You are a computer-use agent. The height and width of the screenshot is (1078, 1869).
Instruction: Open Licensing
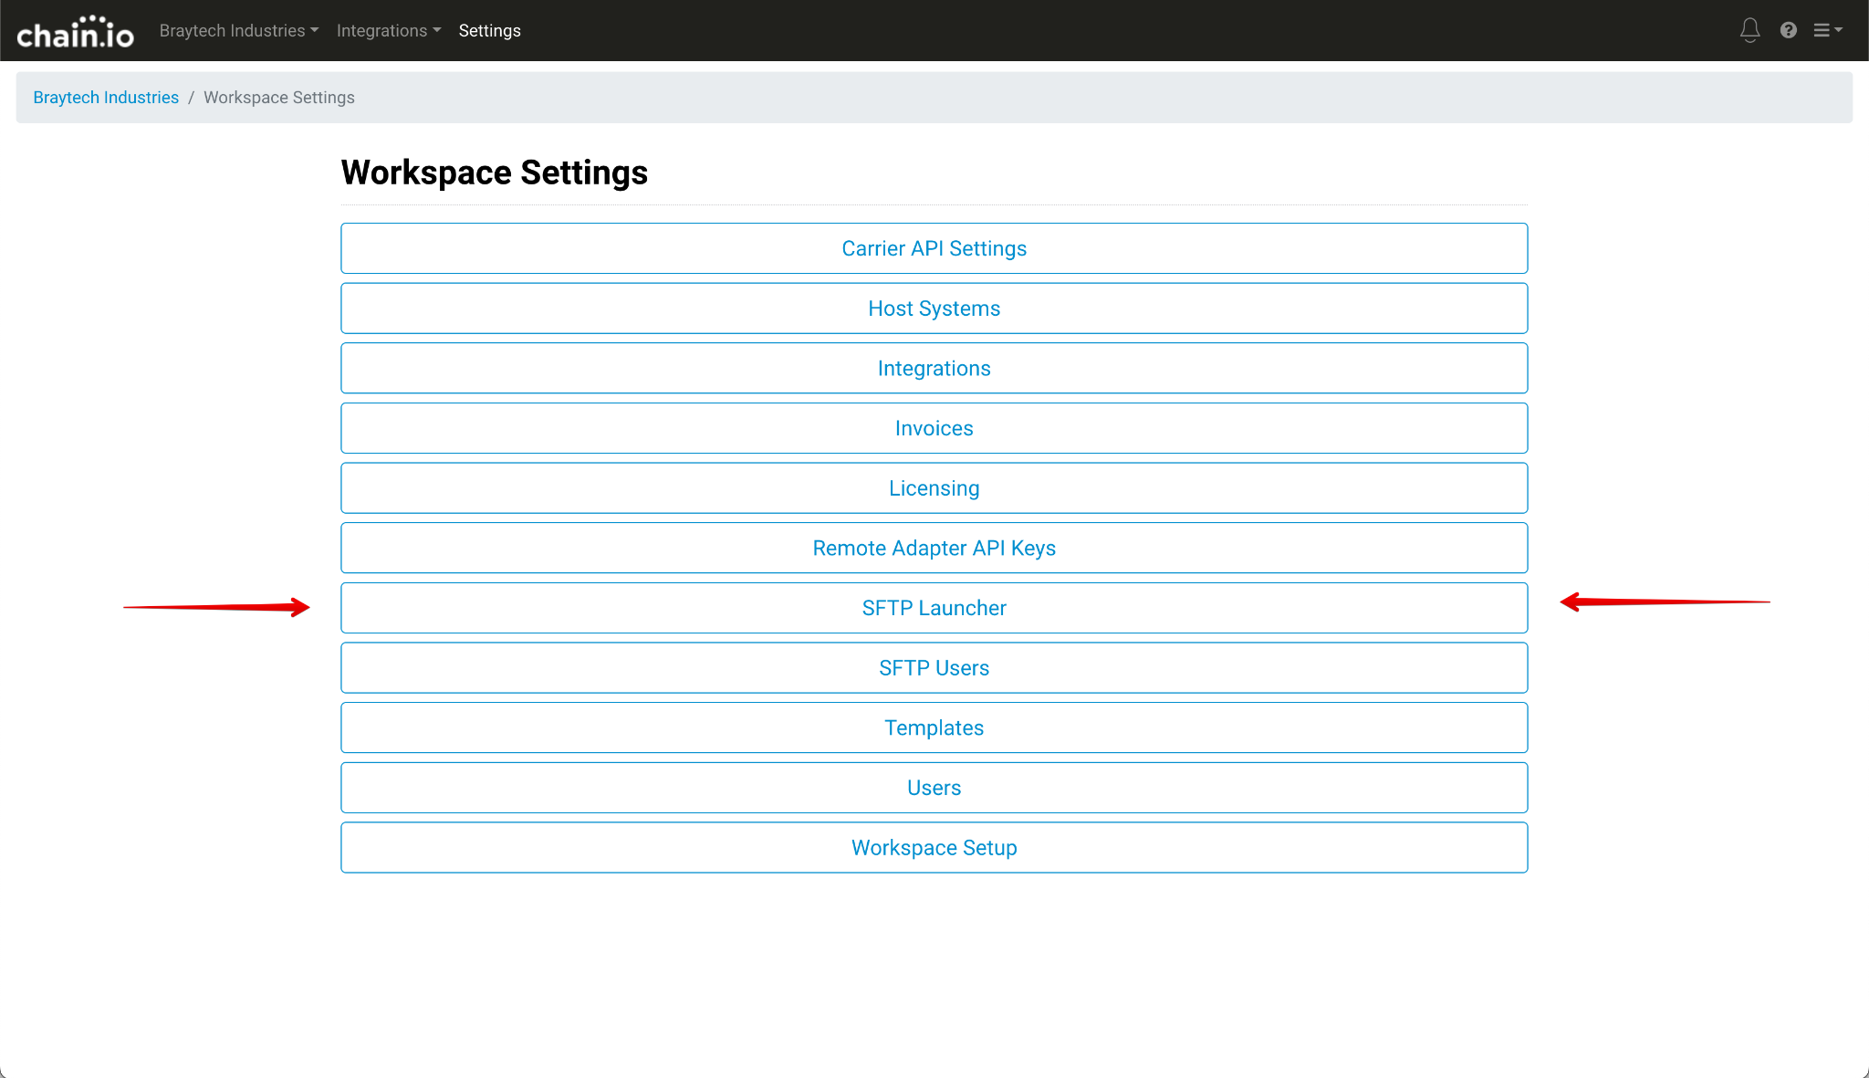[934, 488]
